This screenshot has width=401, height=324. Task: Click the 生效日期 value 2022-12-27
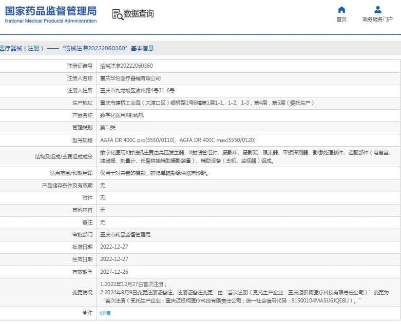pos(114,259)
